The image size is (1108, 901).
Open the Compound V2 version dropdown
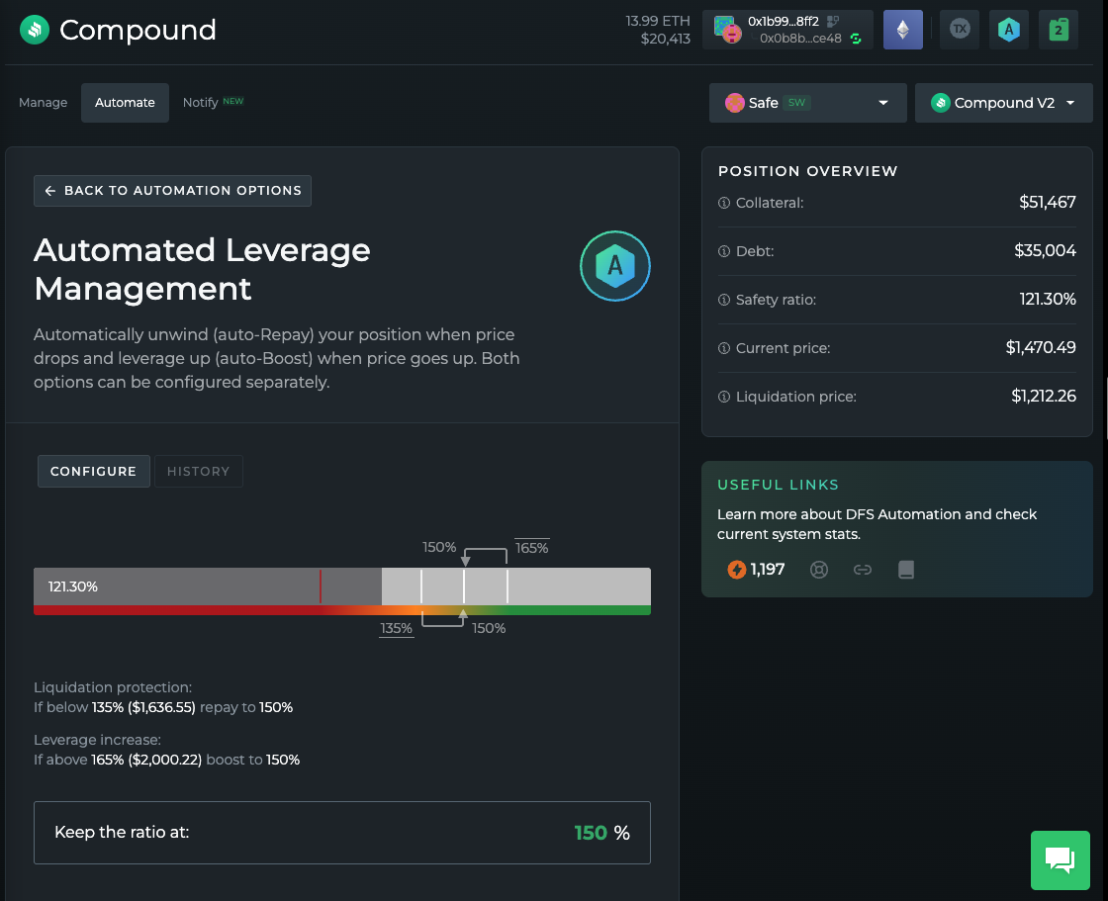(x=1003, y=103)
